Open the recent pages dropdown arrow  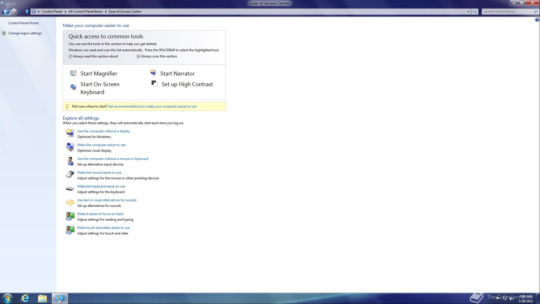(19, 12)
